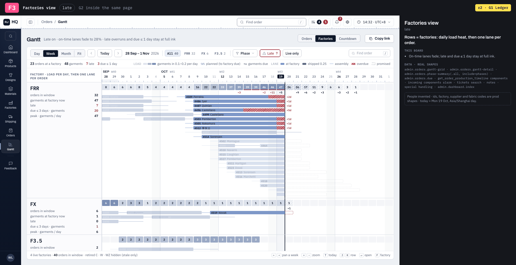Open Feedback in the sidebar
516x265 pixels.
pos(11,165)
